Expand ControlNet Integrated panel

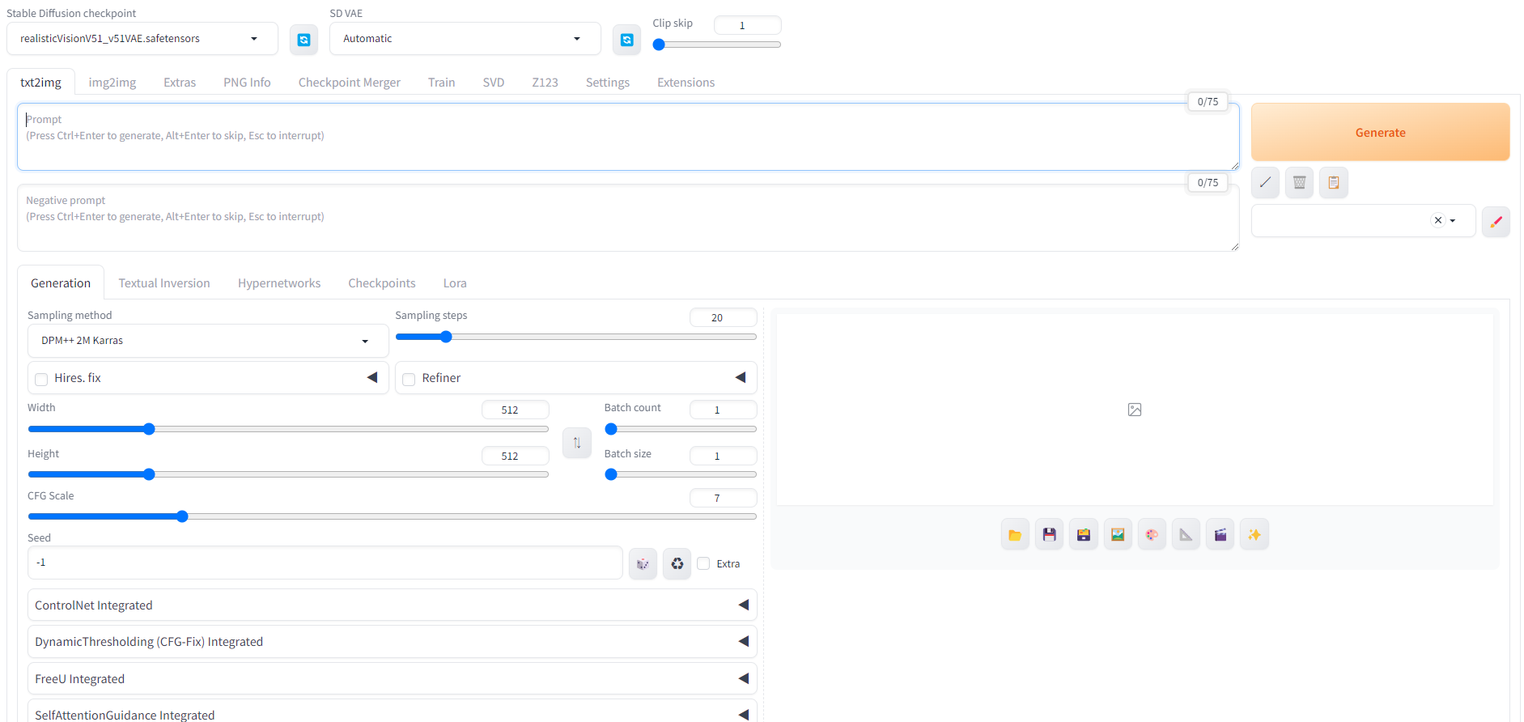point(392,605)
